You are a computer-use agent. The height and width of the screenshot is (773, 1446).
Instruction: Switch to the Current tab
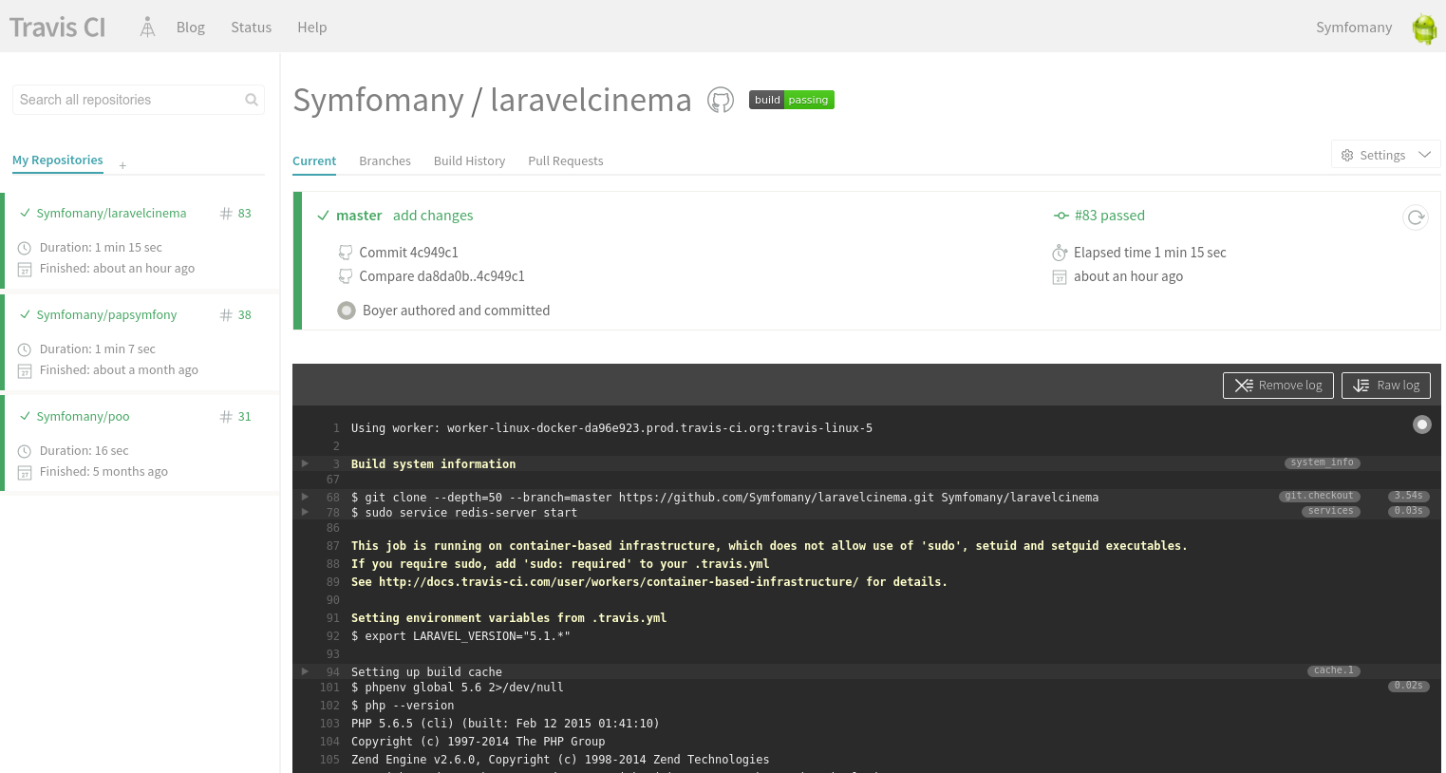(314, 161)
